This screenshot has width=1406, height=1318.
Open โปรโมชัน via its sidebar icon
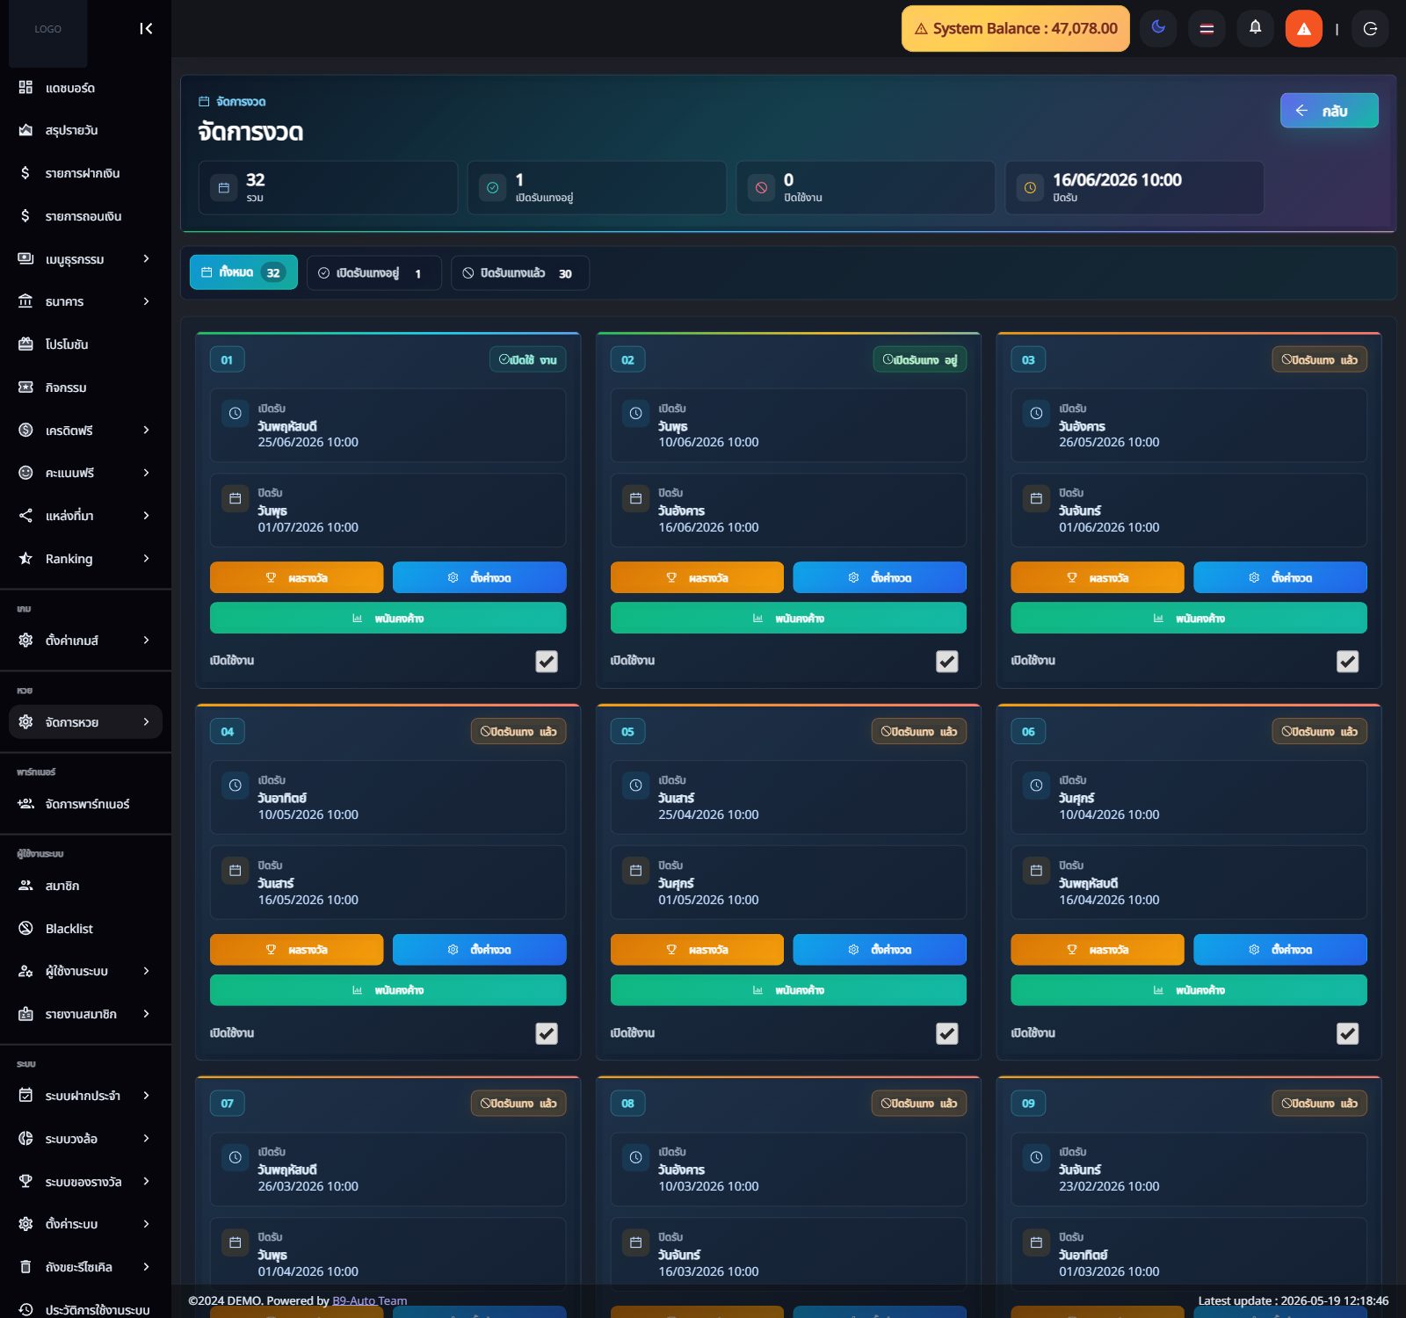[25, 344]
